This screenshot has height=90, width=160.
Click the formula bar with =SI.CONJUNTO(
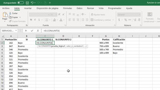pos(101,30)
